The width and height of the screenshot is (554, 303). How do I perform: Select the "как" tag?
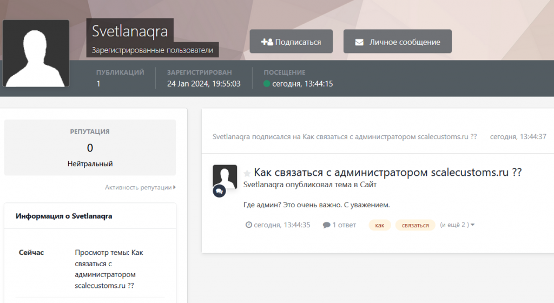pyautogui.click(x=380, y=225)
